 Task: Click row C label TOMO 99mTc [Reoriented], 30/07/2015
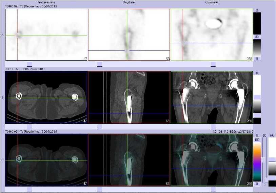tap(31, 131)
